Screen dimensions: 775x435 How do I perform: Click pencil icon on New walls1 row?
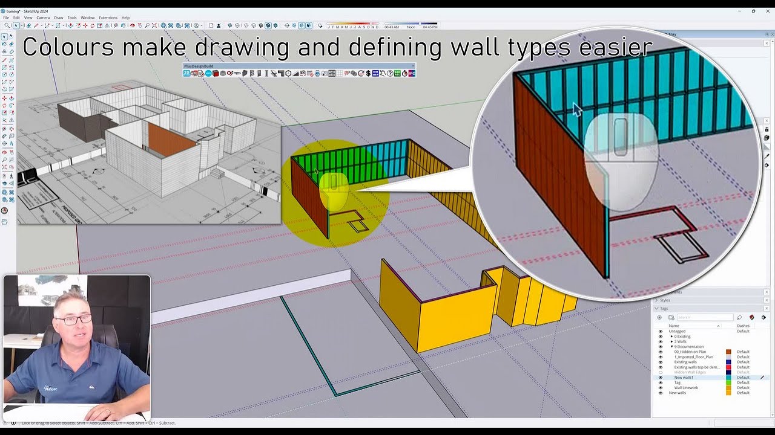click(762, 378)
